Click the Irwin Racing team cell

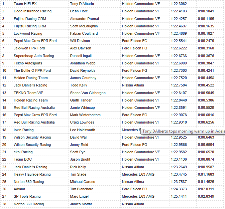(24, 130)
